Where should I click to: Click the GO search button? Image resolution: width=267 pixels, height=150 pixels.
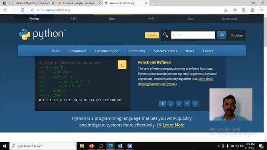tap(222, 35)
